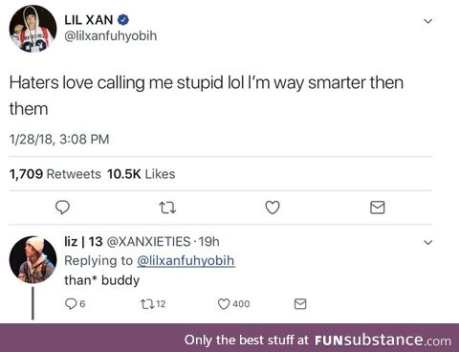Screen dimensions: 459x352
Task: Open replies on liz's comment (6)
Action: pos(75,304)
